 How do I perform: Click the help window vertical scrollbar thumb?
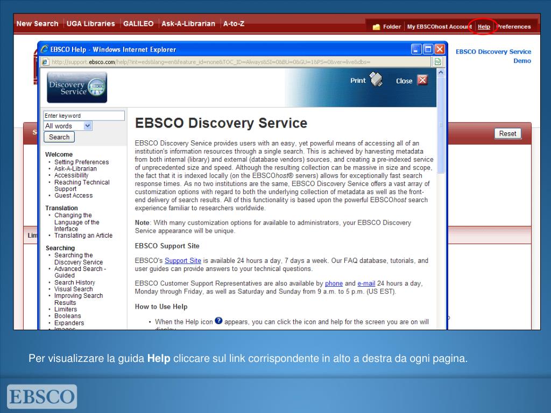(x=441, y=124)
